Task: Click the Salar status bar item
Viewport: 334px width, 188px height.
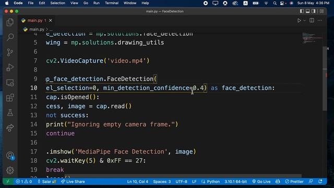Action: click(47, 182)
